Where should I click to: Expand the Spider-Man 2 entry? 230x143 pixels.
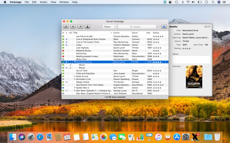pyautogui.click(x=75, y=88)
